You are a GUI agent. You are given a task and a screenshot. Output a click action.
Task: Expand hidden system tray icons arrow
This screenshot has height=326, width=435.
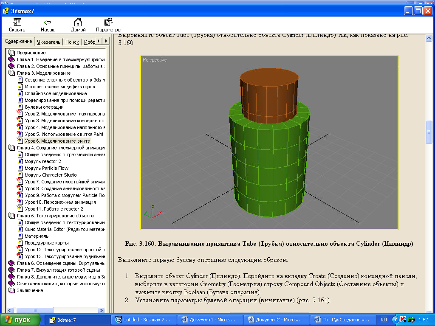pyautogui.click(x=395, y=320)
